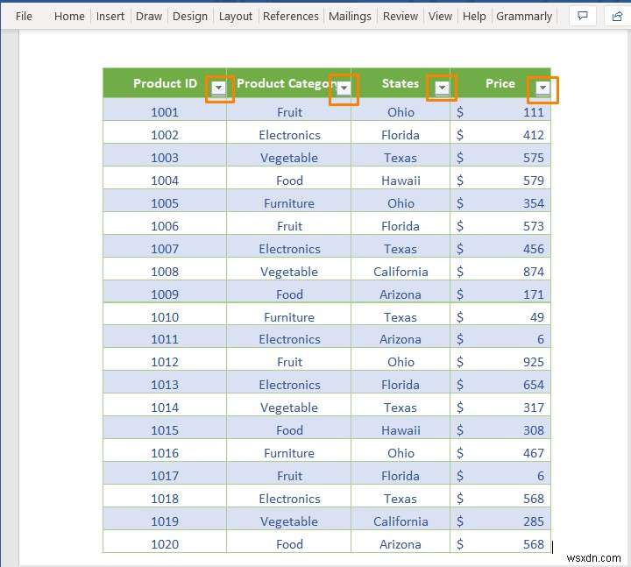631x567 pixels.
Task: Select price value 654
Action: tap(534, 385)
